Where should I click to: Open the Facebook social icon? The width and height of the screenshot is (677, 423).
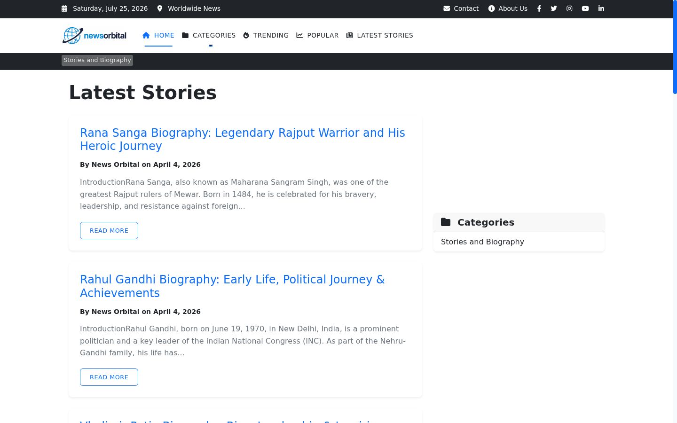coord(539,8)
